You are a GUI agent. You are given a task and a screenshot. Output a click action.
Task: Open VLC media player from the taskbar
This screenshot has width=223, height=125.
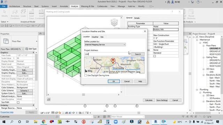[x=148, y=122]
